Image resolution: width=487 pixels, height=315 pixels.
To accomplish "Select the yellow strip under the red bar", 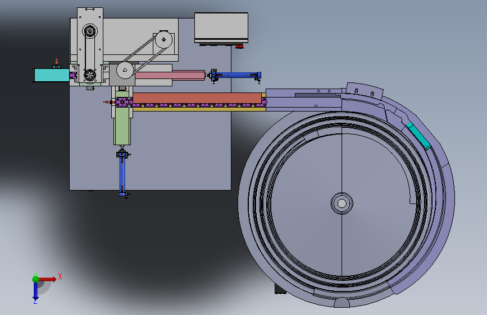I will coord(199,109).
